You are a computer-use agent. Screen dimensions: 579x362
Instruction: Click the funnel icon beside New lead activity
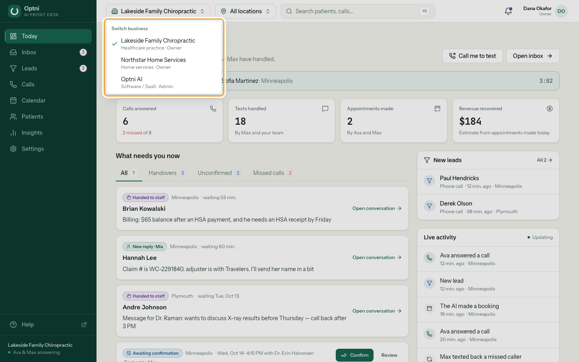[x=429, y=283]
